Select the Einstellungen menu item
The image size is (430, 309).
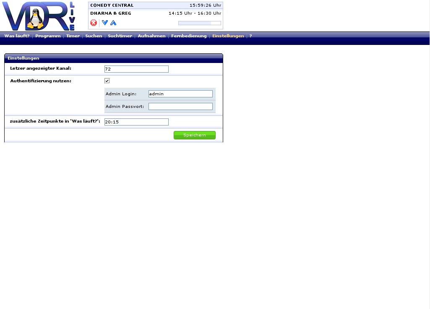228,36
